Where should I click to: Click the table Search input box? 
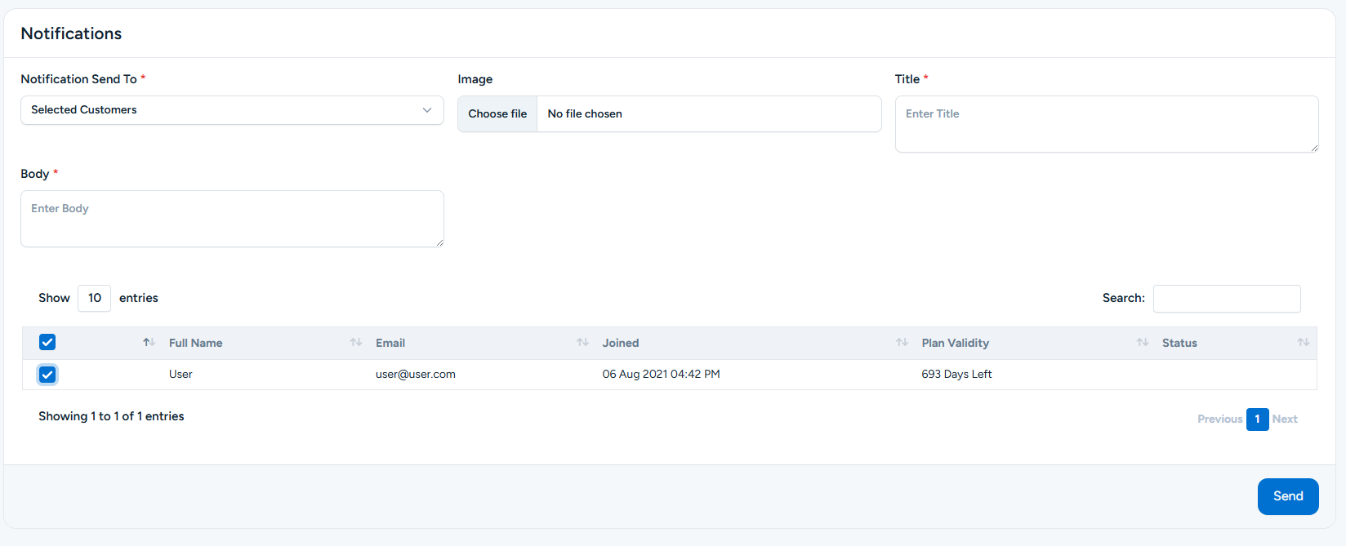1226,299
